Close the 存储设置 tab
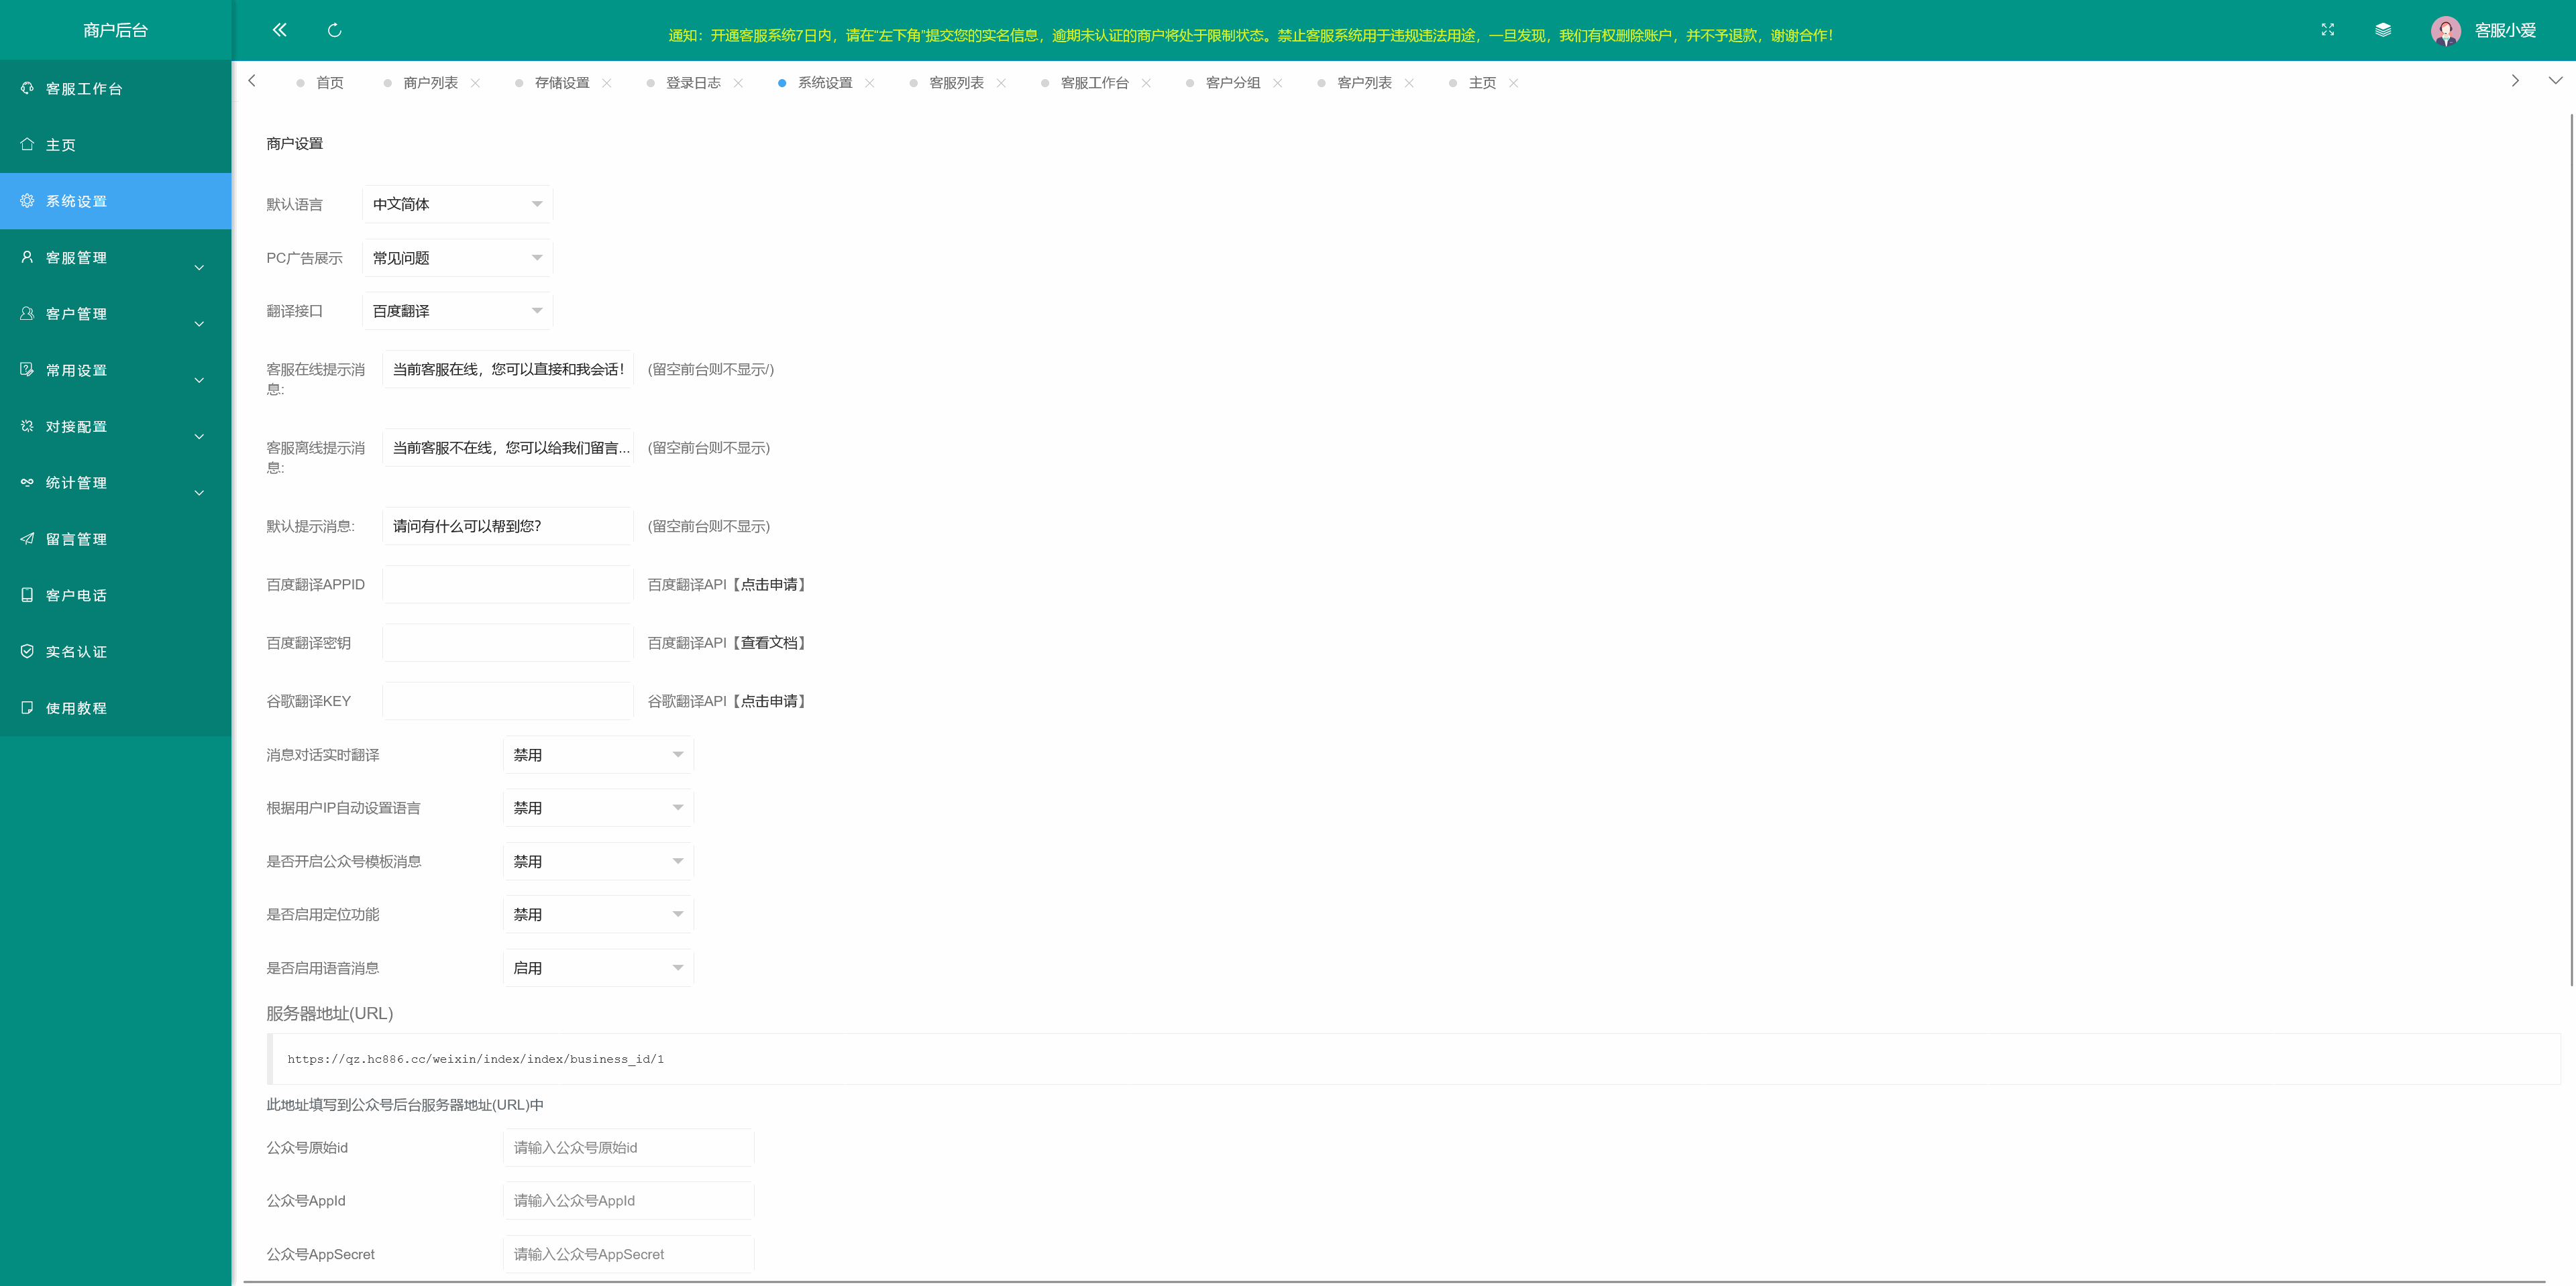 607,83
